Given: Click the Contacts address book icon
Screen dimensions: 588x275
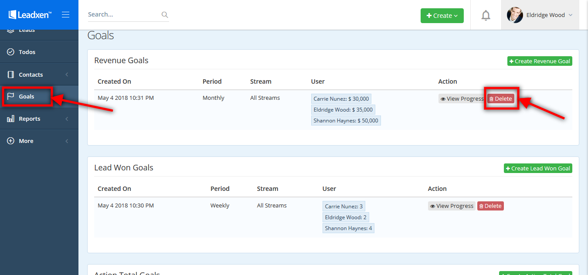Looking at the screenshot, I should tap(11, 75).
